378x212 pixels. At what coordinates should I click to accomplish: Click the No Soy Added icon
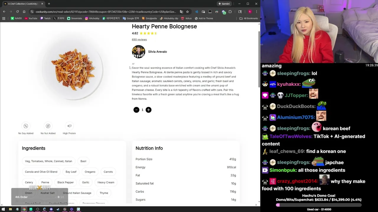click(26, 126)
